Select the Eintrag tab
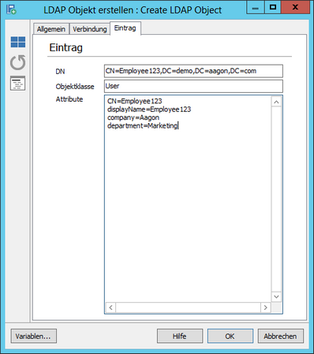This screenshot has height=354, width=314. coord(125,28)
